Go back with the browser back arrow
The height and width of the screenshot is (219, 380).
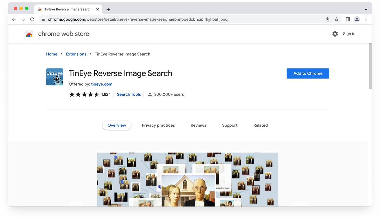point(14,19)
